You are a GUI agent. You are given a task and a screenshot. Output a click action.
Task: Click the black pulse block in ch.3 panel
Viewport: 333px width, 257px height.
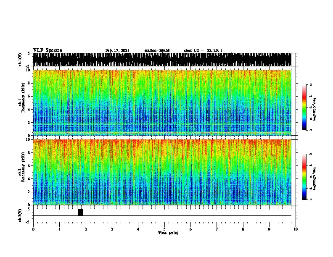(81, 212)
